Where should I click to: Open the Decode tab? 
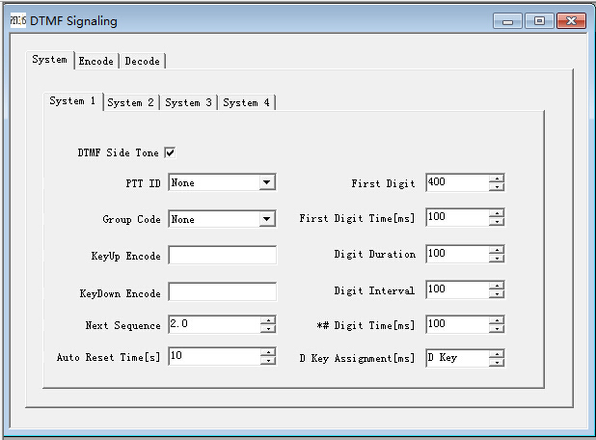pos(143,61)
